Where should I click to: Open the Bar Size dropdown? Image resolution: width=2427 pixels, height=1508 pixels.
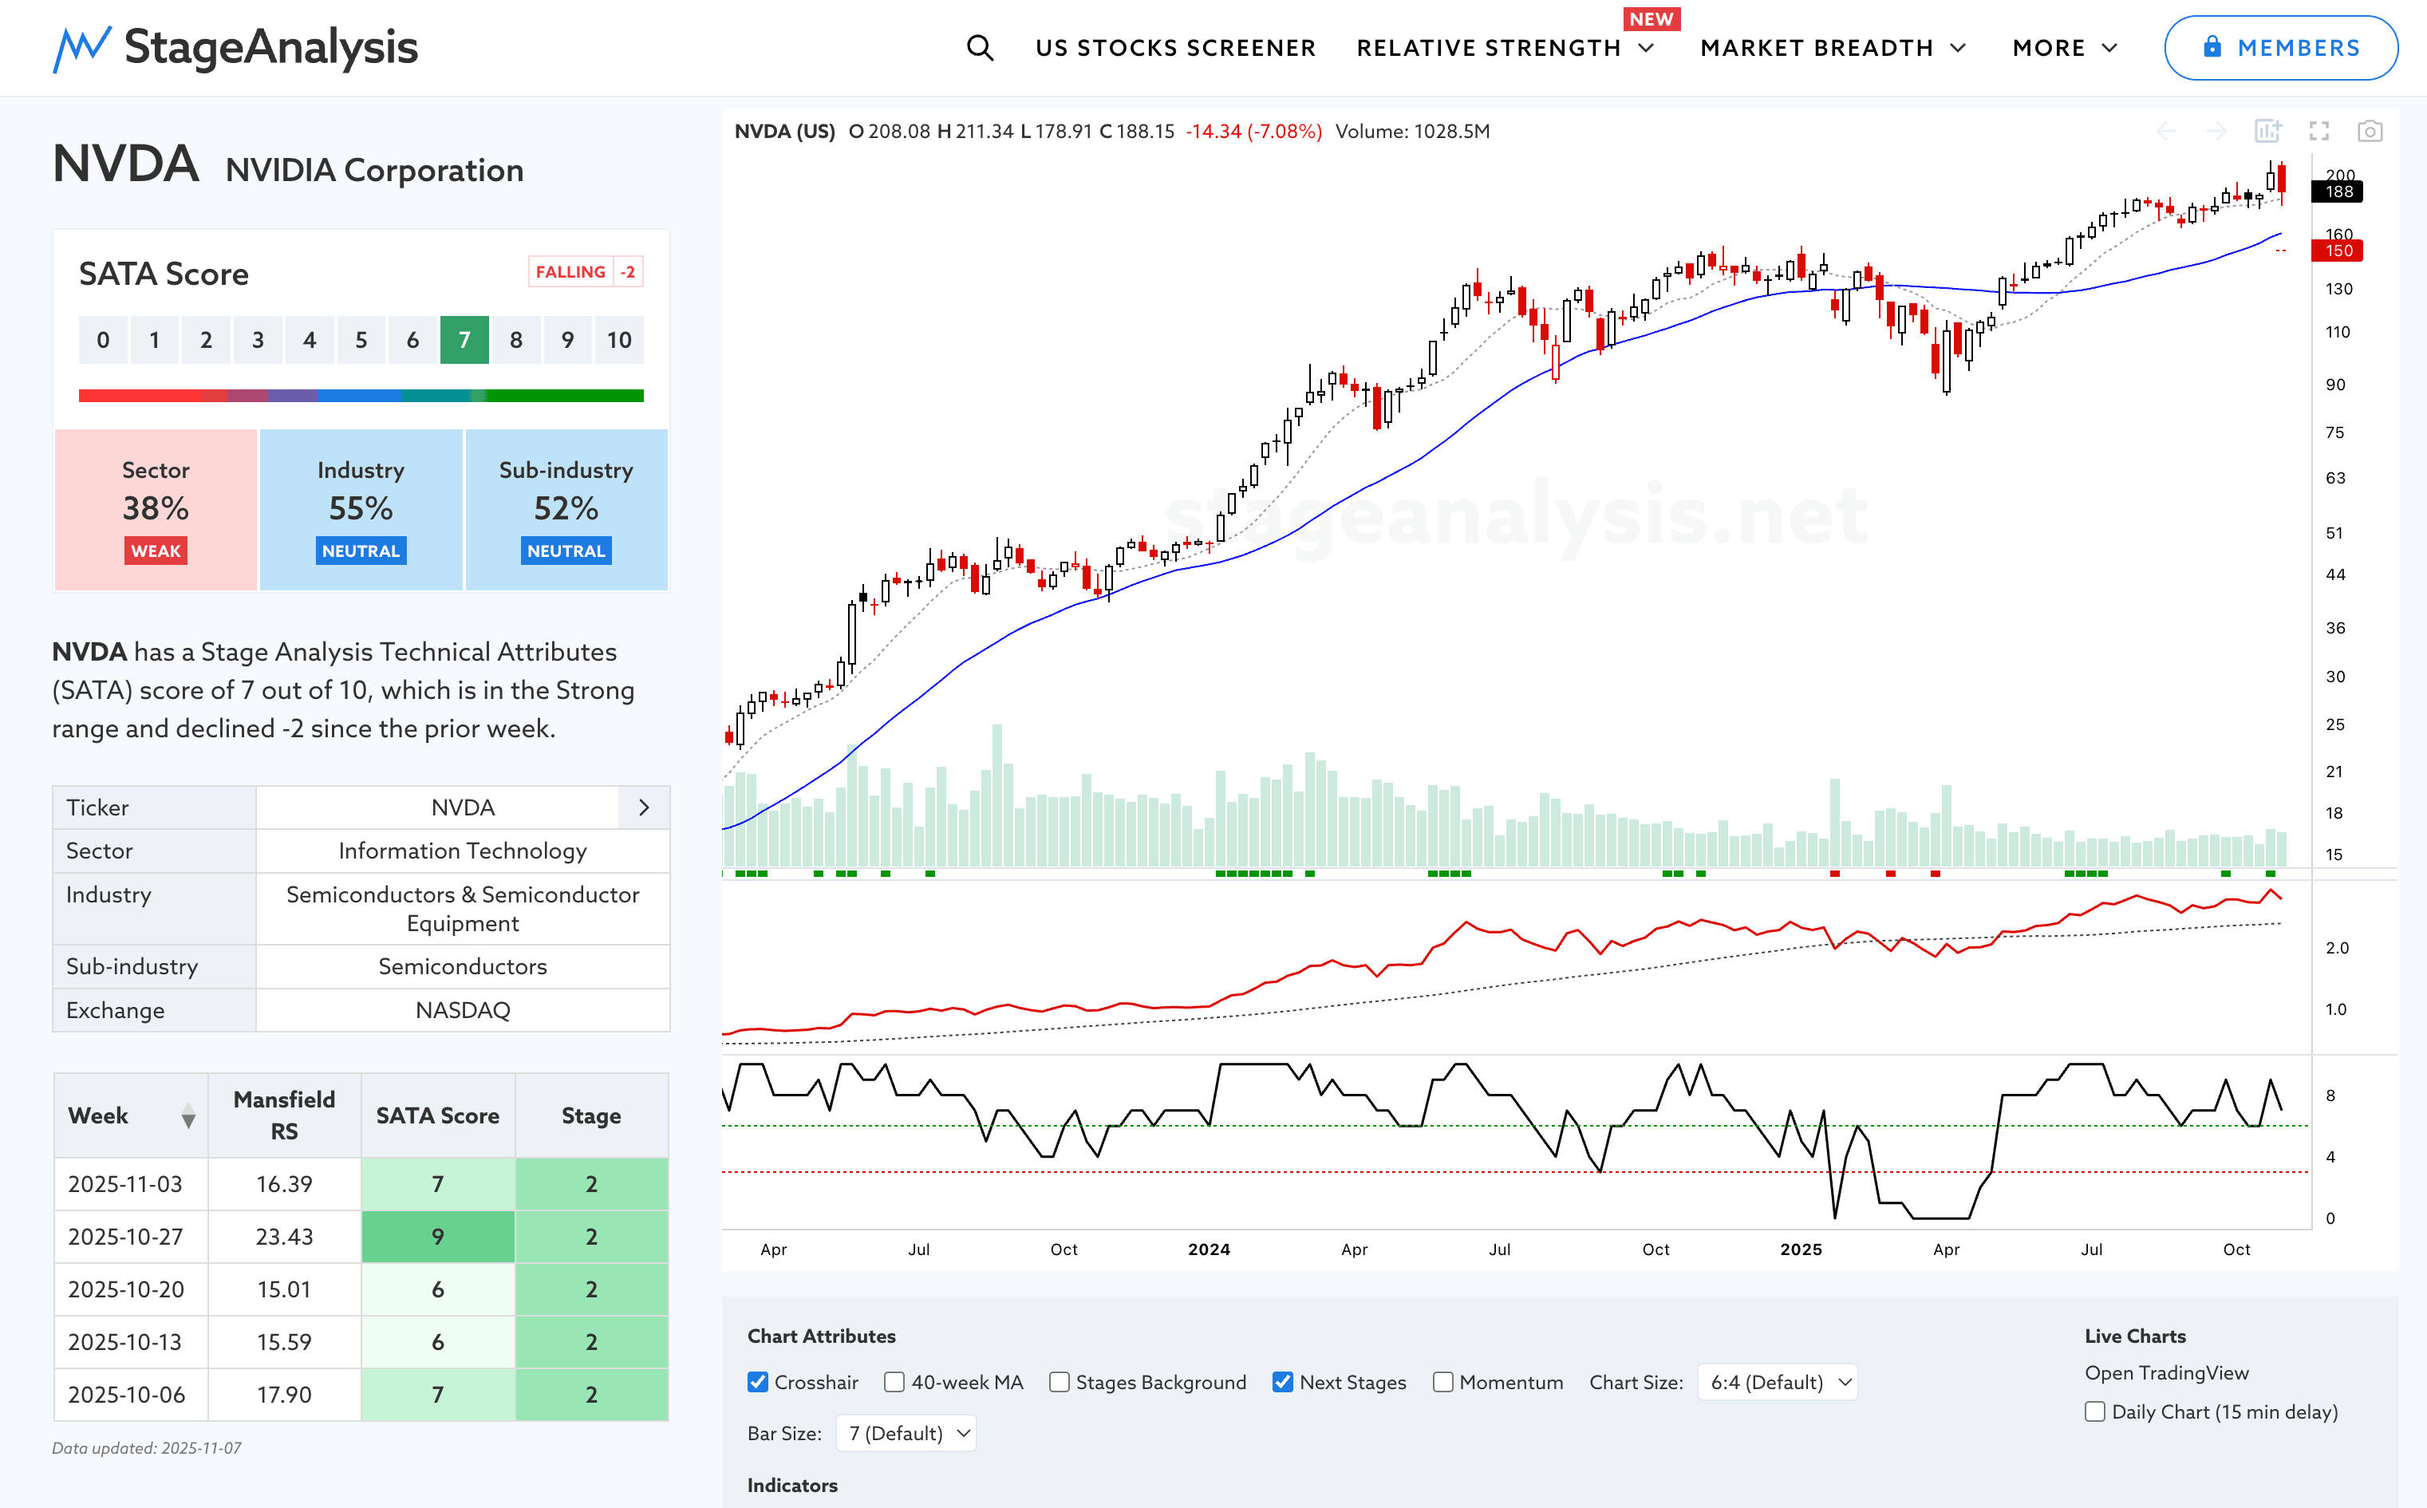tap(906, 1433)
